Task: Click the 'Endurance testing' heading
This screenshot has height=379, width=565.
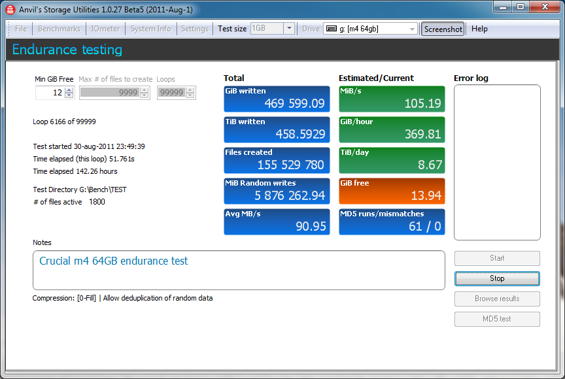Action: point(67,50)
